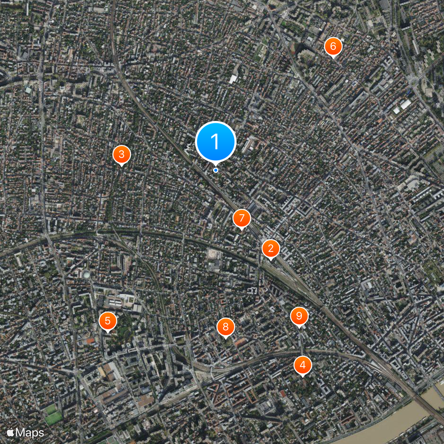The width and height of the screenshot is (444, 444).
Task: Click the white-roofed building near the top center
Action: click(x=233, y=79)
